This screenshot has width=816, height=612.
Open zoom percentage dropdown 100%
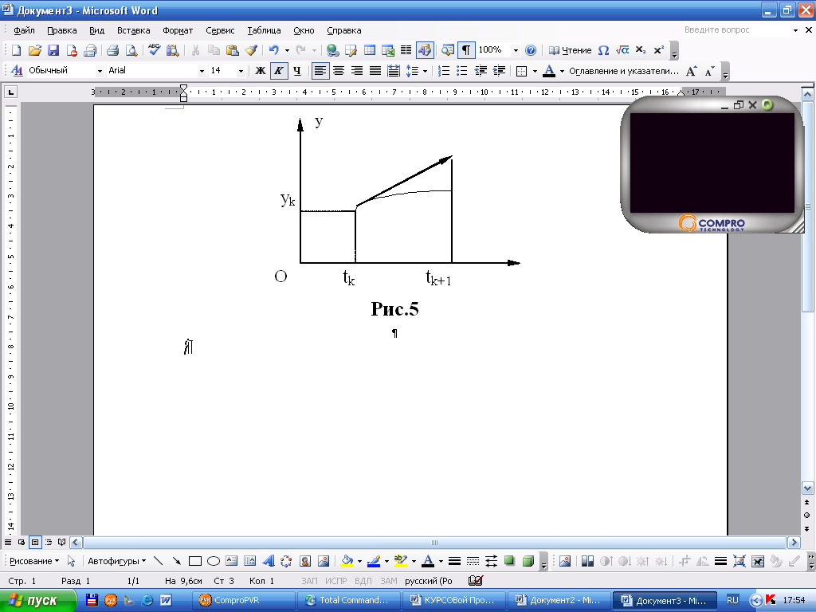click(x=516, y=50)
